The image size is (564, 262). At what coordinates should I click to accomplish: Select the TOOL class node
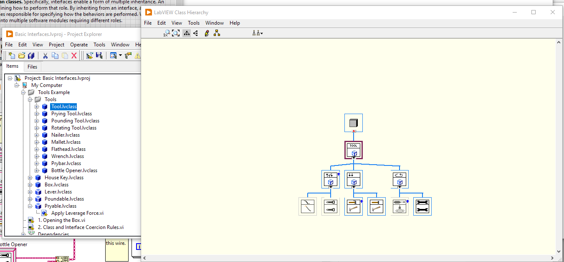tap(354, 149)
